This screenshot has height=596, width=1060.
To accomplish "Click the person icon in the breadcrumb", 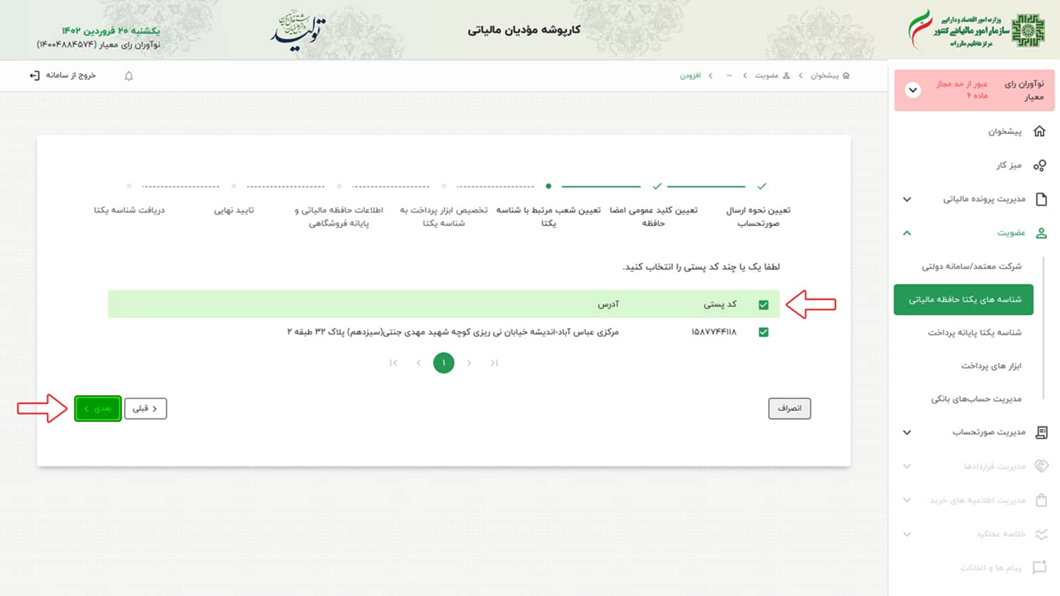I will (x=786, y=76).
